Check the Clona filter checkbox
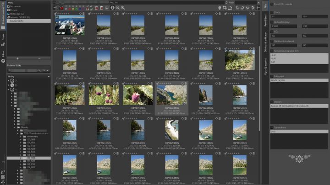The width and height of the screenshot is (330, 185). click(272, 12)
